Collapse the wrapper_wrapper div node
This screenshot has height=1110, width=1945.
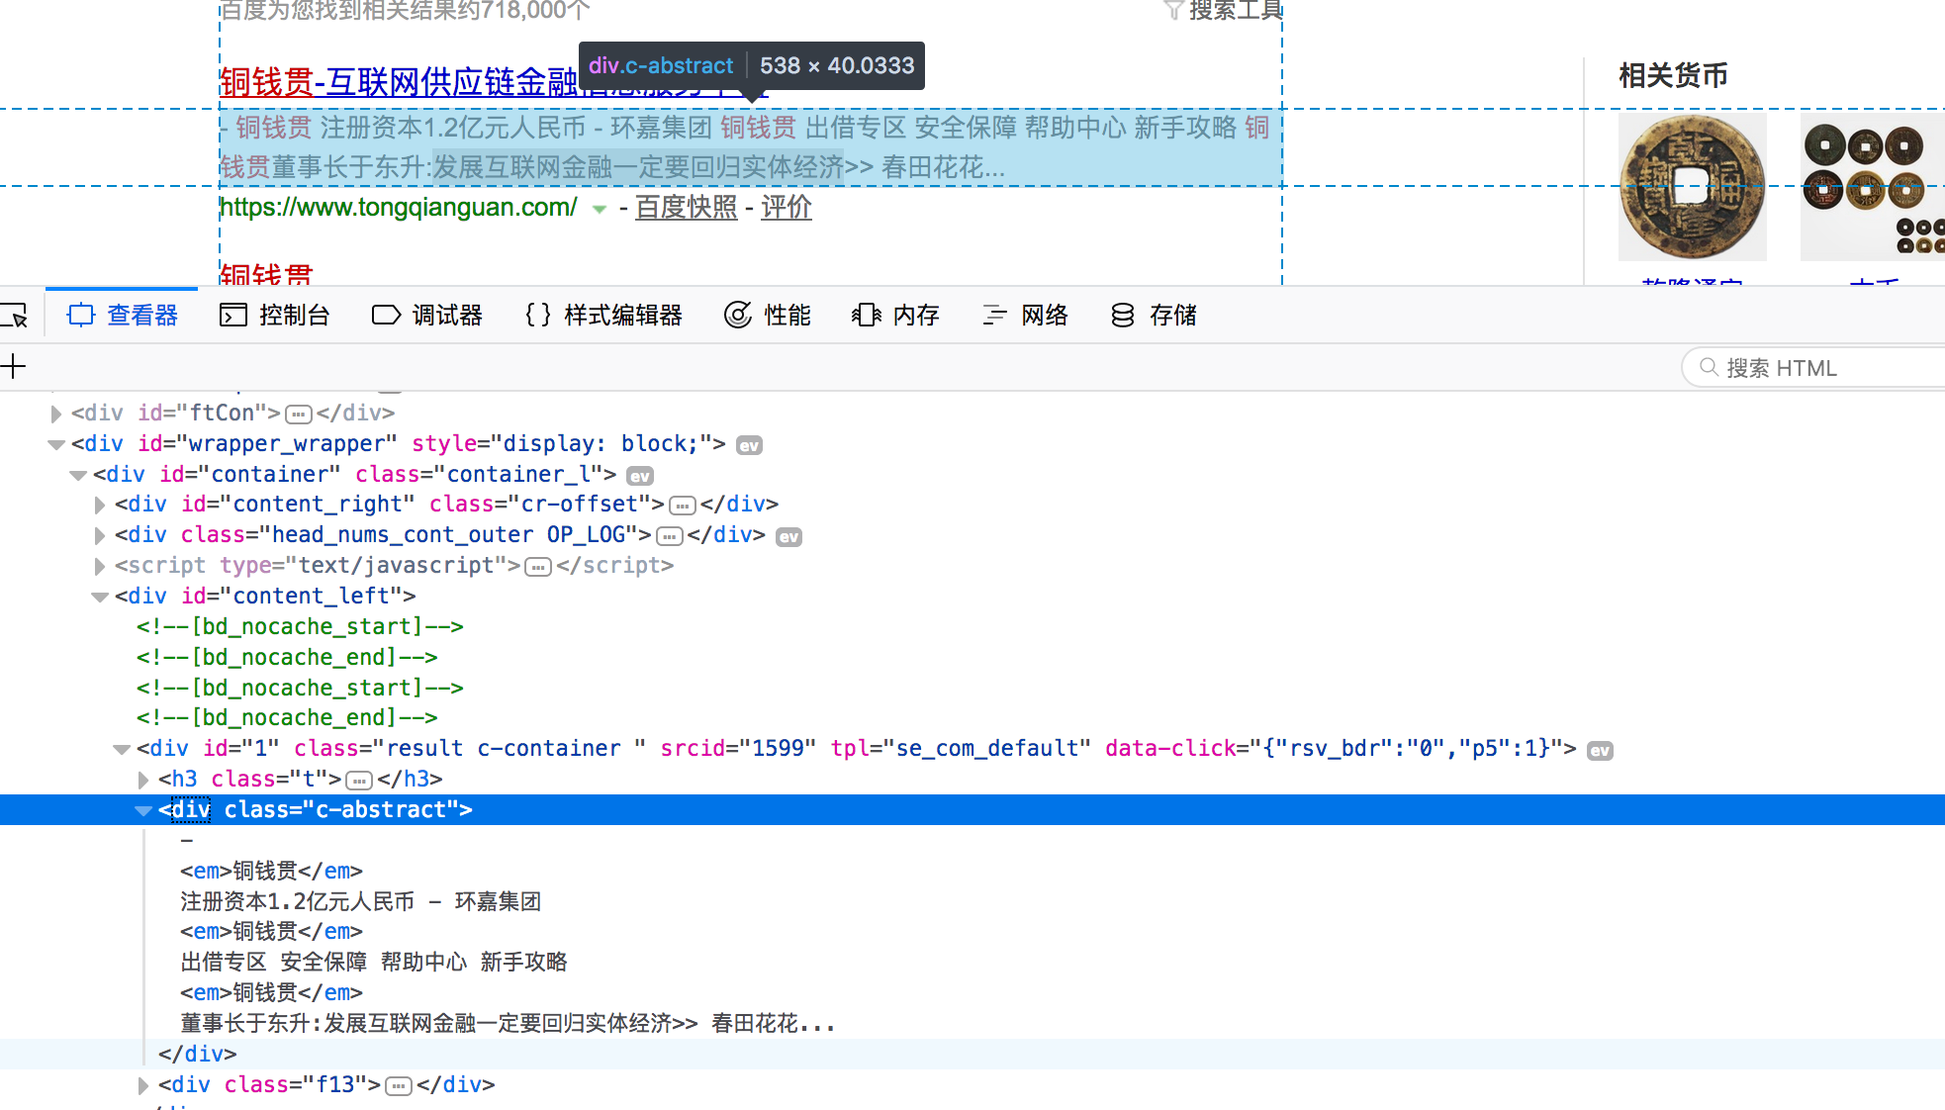pos(56,444)
